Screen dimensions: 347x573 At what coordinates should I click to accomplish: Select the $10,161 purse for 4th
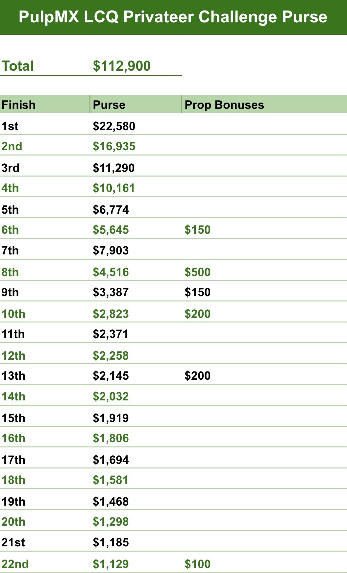tap(114, 188)
